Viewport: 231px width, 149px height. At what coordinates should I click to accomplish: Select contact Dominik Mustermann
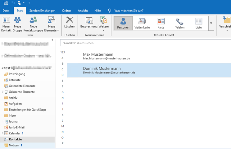coord(149,70)
